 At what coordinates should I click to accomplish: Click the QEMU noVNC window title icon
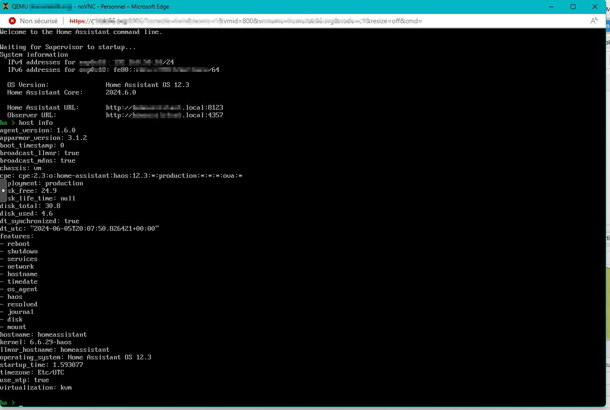coord(5,7)
